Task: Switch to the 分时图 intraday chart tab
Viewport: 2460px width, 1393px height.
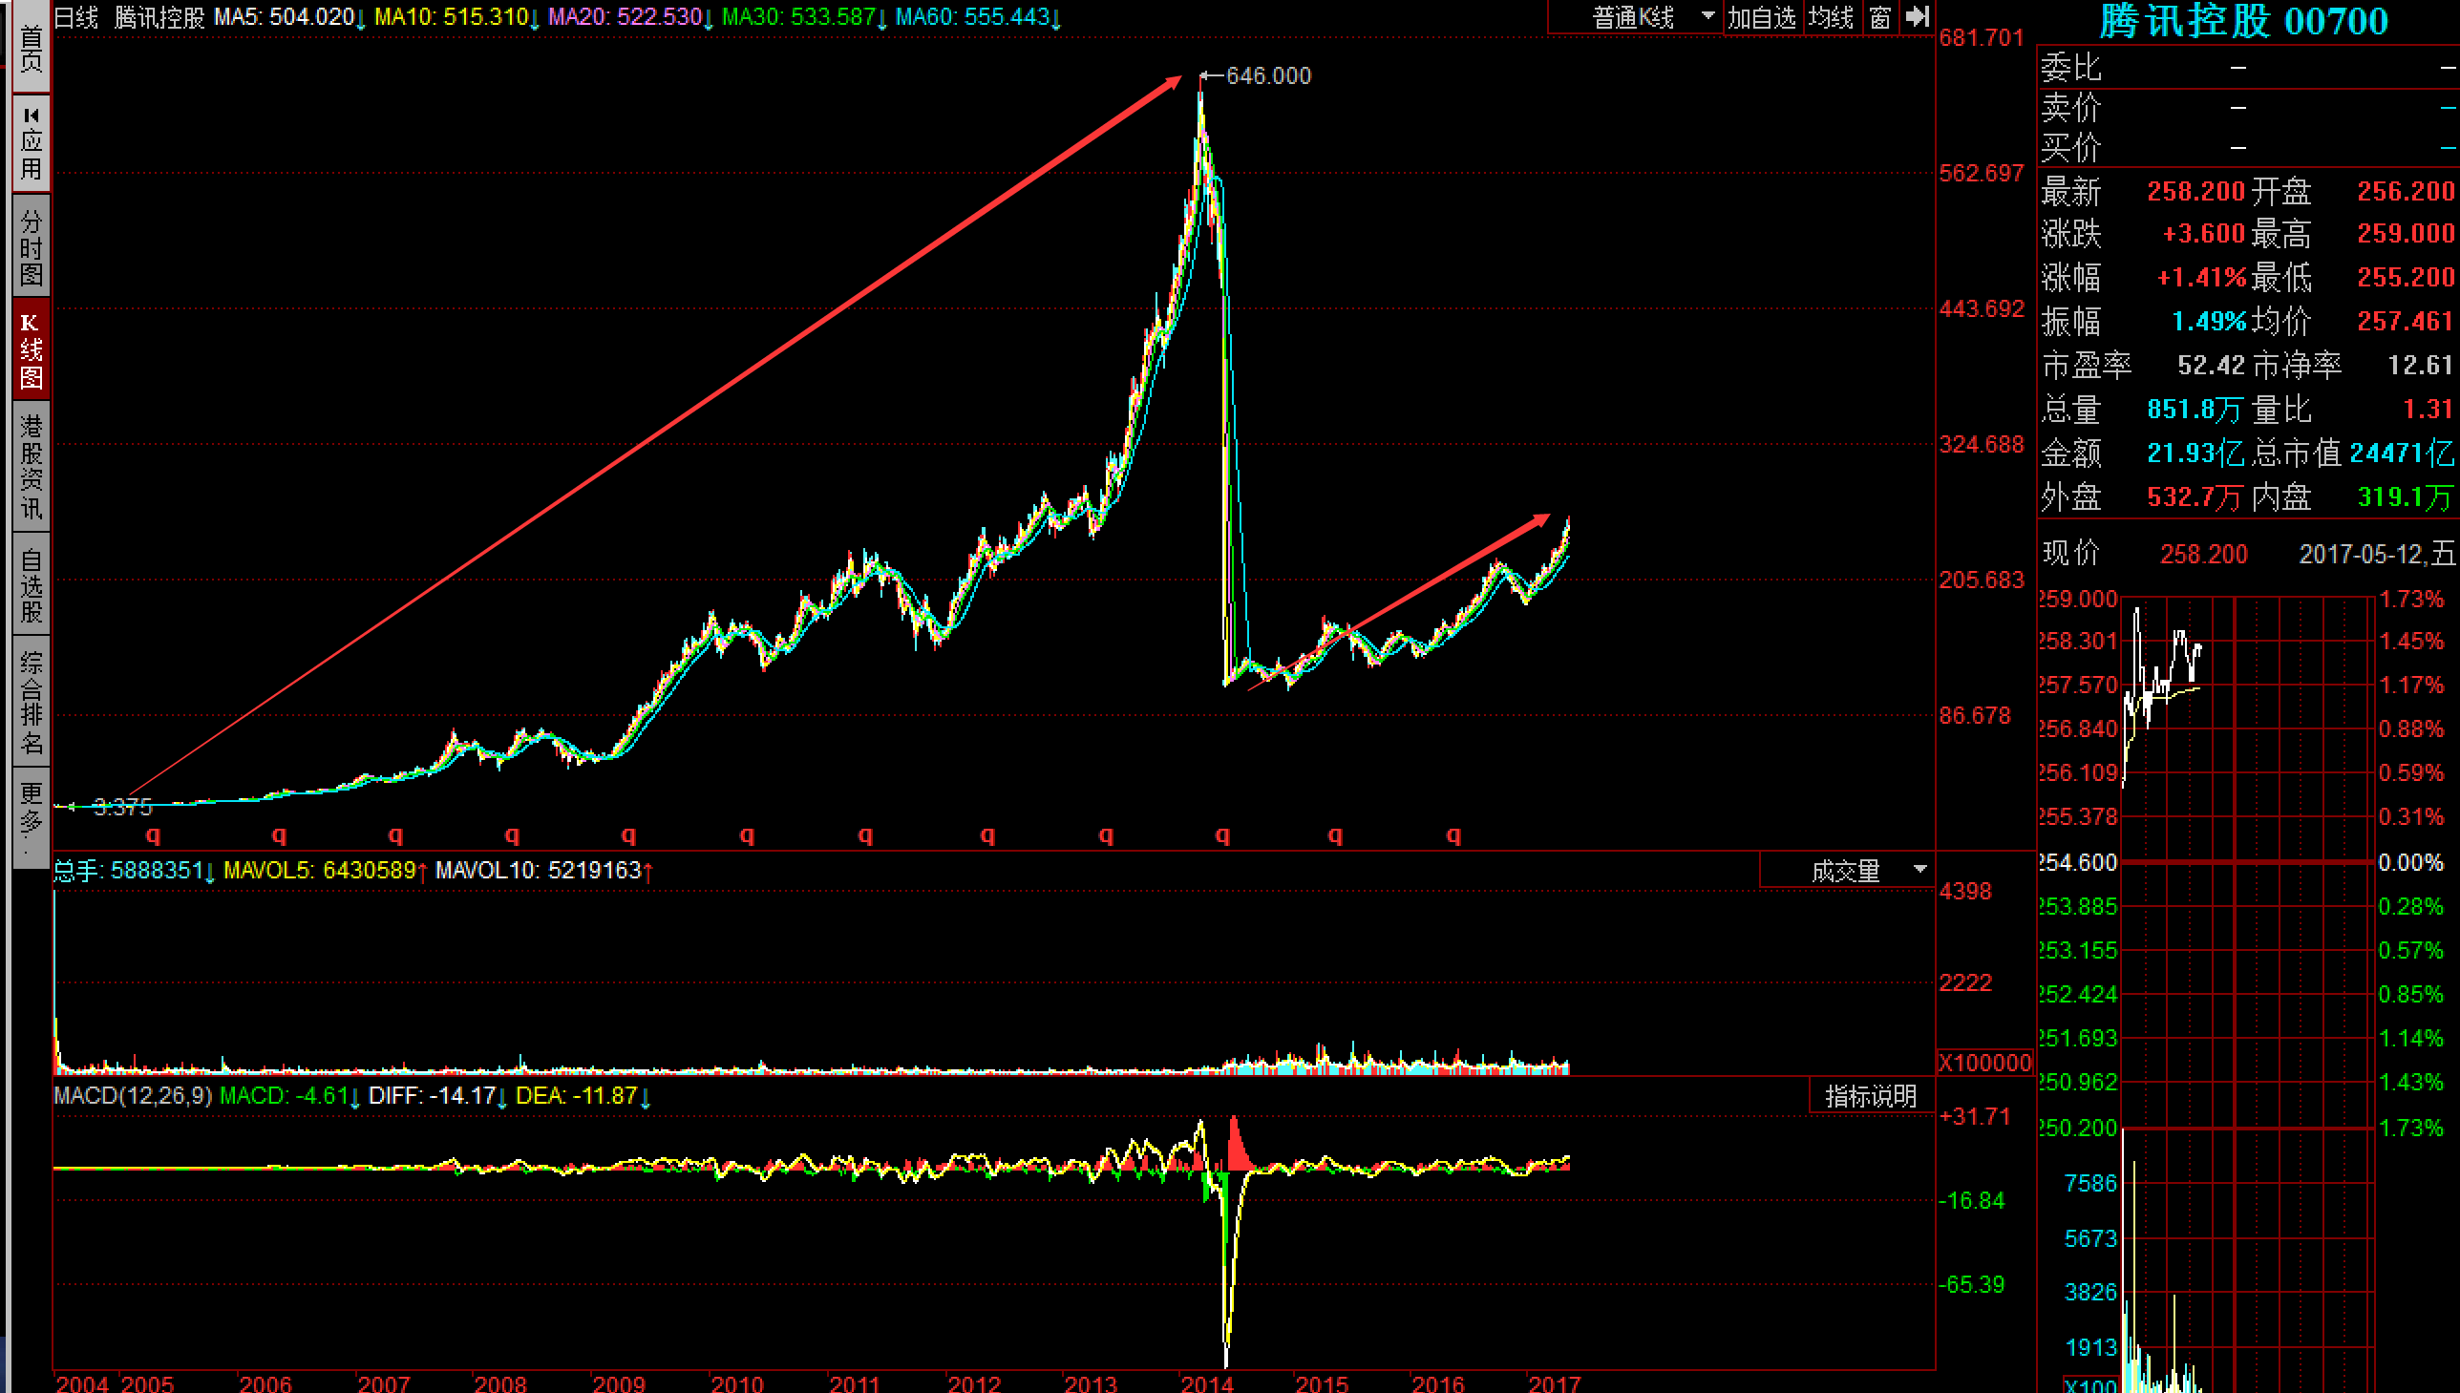Action: pyautogui.click(x=31, y=247)
